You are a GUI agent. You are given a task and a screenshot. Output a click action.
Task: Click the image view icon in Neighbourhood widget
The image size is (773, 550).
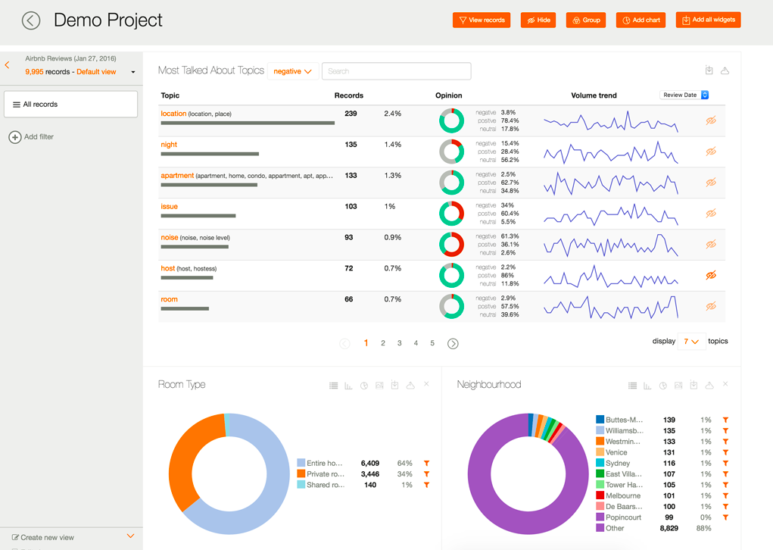click(678, 386)
